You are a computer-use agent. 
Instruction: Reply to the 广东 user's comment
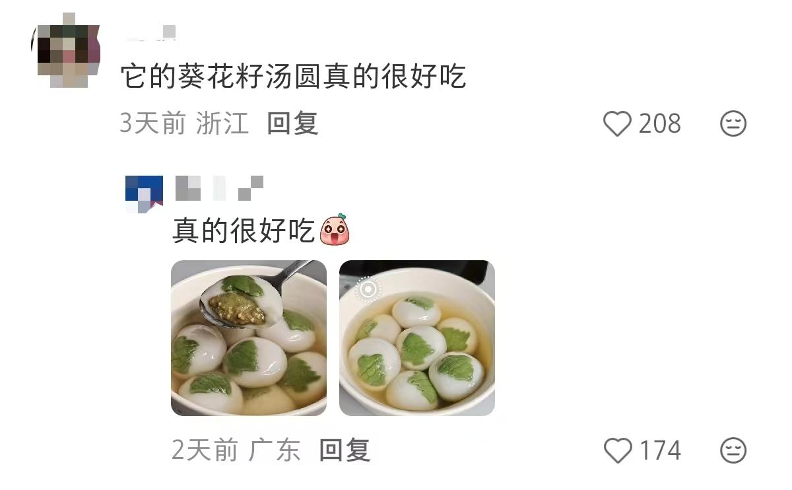(345, 450)
